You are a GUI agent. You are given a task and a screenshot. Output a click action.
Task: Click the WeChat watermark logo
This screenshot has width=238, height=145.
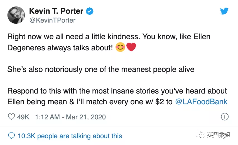pyautogui.click(x=200, y=135)
